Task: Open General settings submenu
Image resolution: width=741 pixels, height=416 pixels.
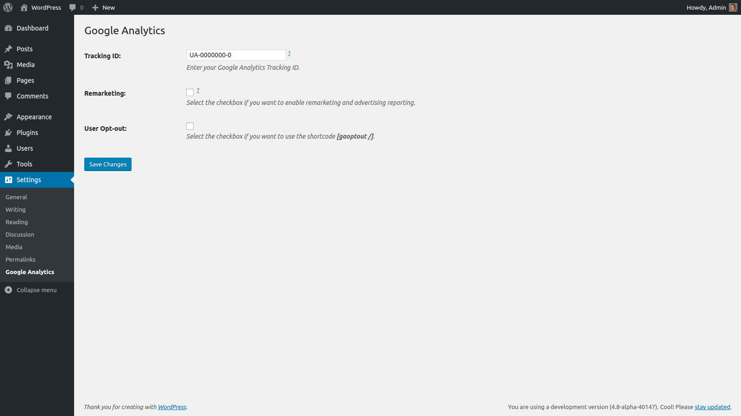Action: tap(16, 197)
